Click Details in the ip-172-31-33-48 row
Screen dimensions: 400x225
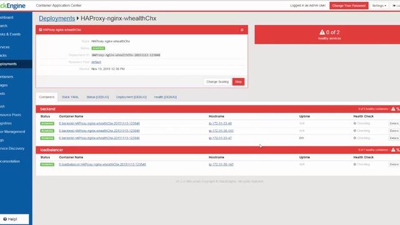(394, 124)
